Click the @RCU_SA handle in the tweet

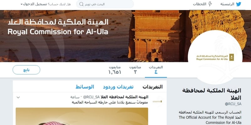click(91, 97)
